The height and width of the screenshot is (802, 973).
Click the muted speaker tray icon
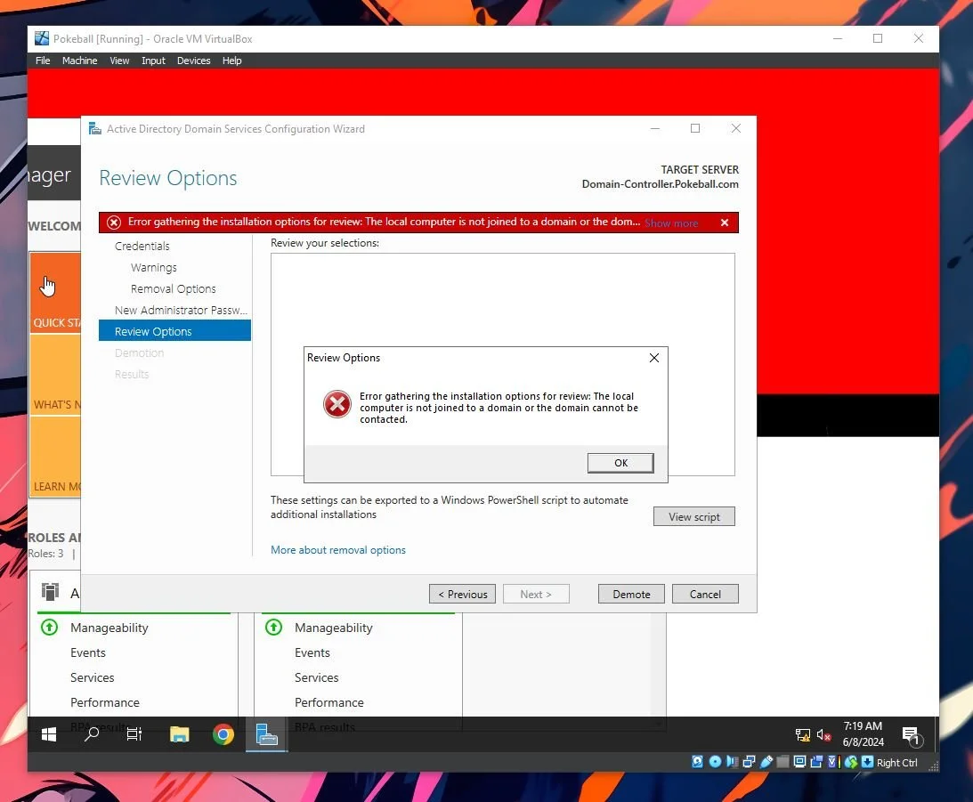click(x=823, y=735)
